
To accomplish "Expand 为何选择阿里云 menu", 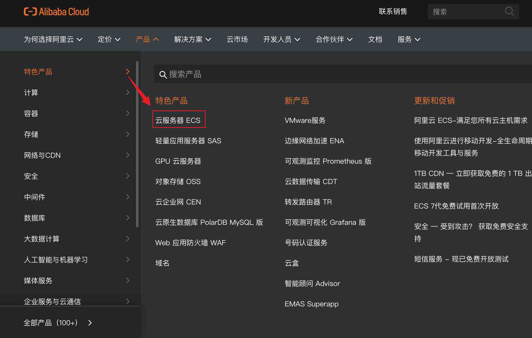I will (53, 39).
